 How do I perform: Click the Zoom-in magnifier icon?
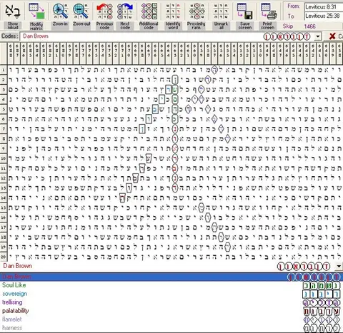(x=60, y=11)
